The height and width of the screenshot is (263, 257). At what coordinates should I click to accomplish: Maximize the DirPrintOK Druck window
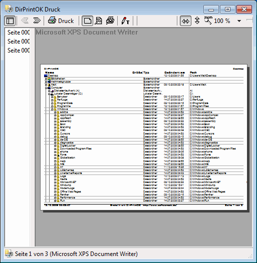[227, 9]
